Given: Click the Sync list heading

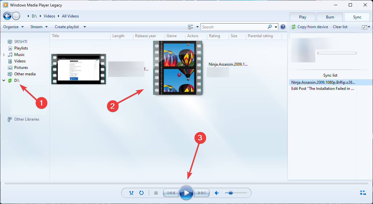Looking at the screenshot, I should click(330, 75).
